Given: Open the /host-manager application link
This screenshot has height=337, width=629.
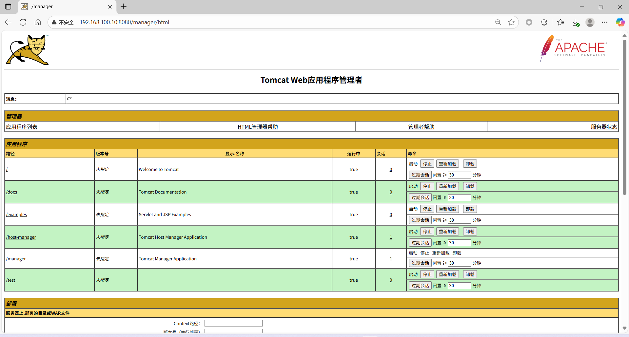Looking at the screenshot, I should (x=21, y=237).
